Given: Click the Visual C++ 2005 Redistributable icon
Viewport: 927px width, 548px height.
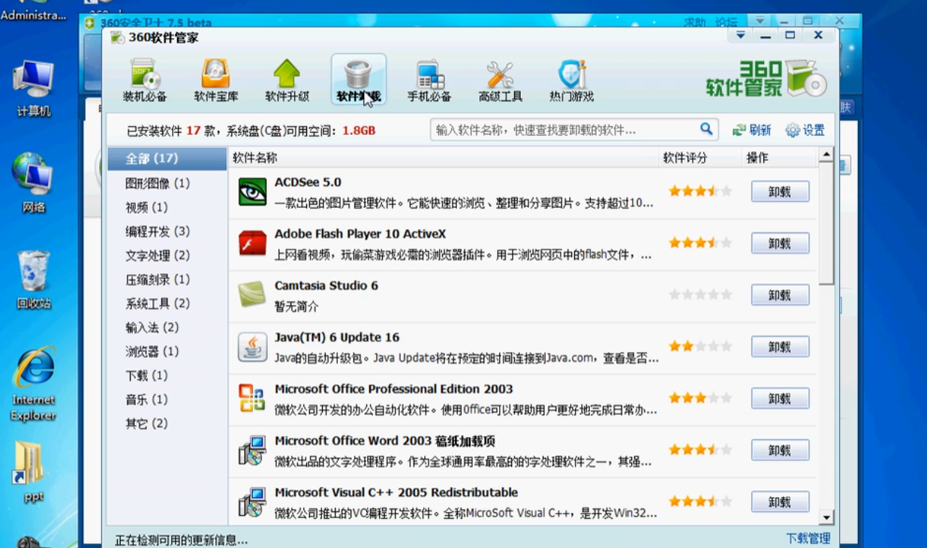Looking at the screenshot, I should 252,502.
